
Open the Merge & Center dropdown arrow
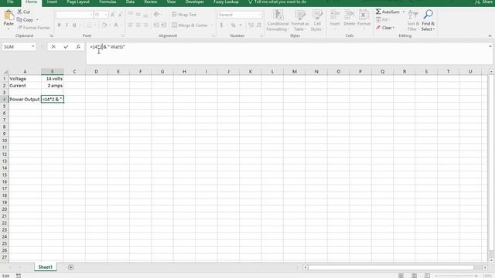click(212, 25)
